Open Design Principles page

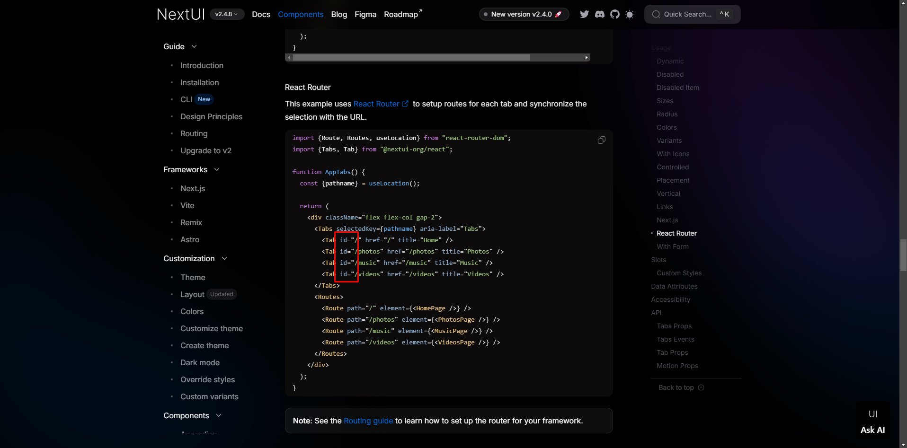[x=211, y=116]
